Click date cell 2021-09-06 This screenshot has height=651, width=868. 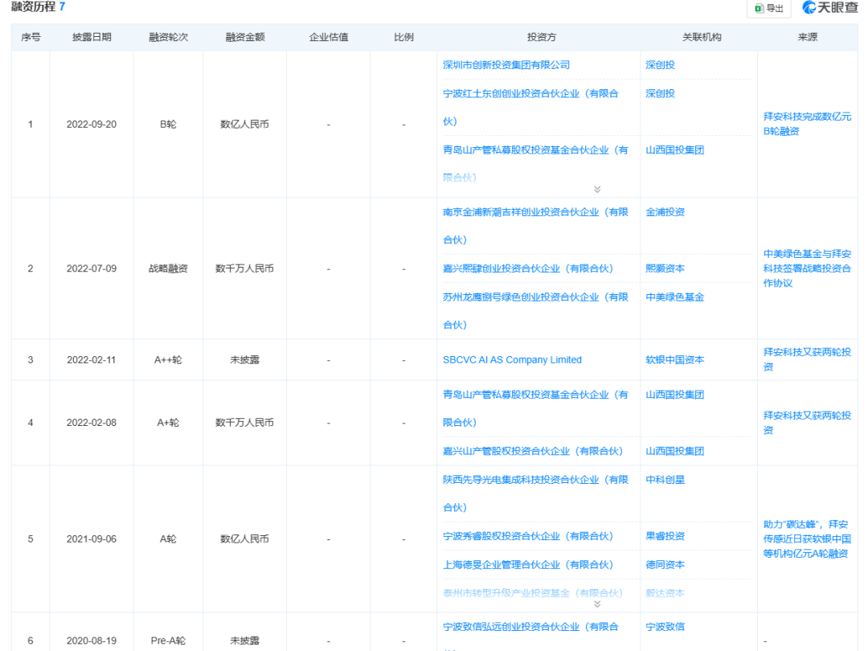(x=92, y=539)
